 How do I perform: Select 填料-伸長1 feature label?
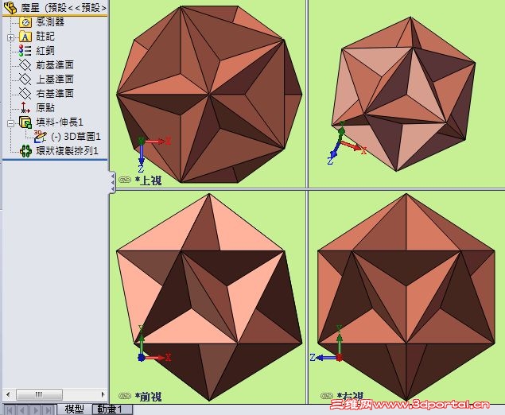[x=60, y=122]
